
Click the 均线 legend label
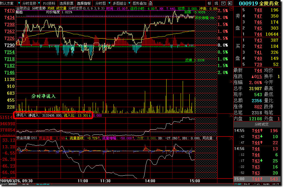click(51, 8)
